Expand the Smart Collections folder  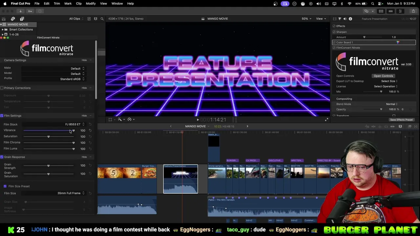[x=3, y=29]
